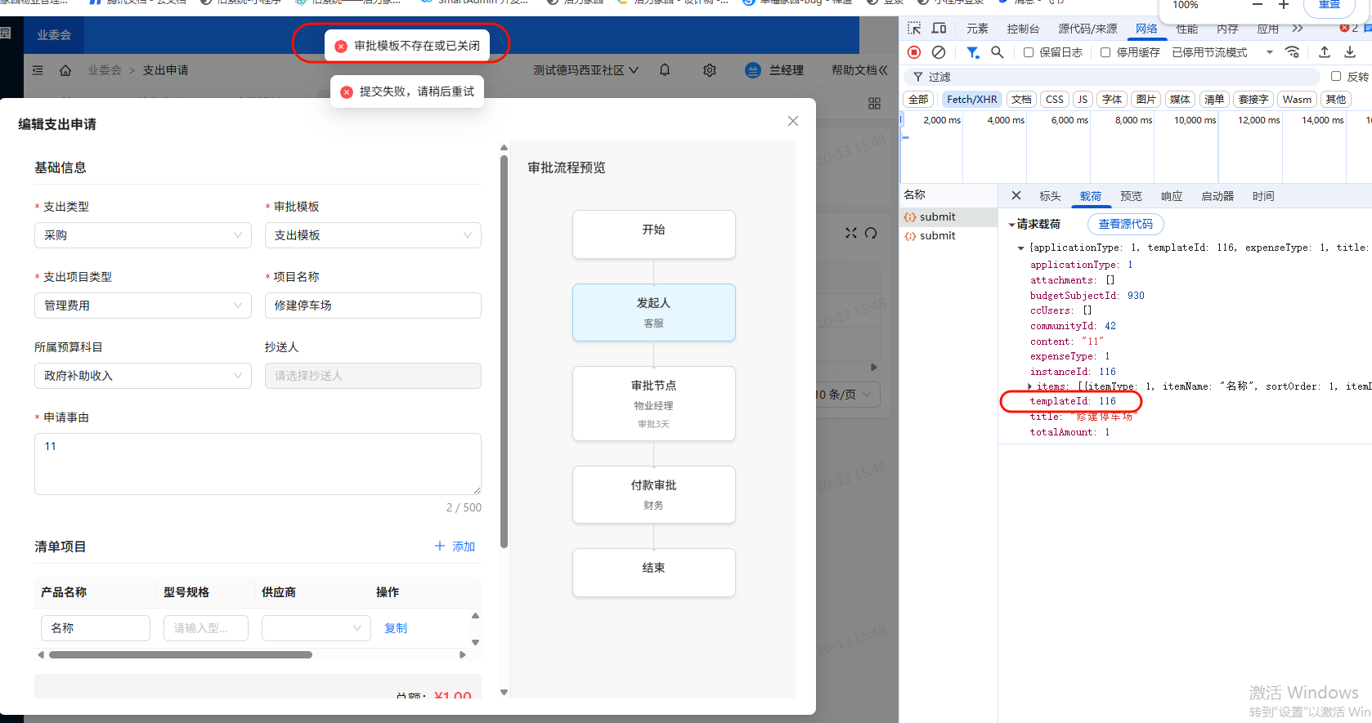Toggle the 停用缓存 checkbox
The height and width of the screenshot is (723, 1372).
click(x=1105, y=52)
